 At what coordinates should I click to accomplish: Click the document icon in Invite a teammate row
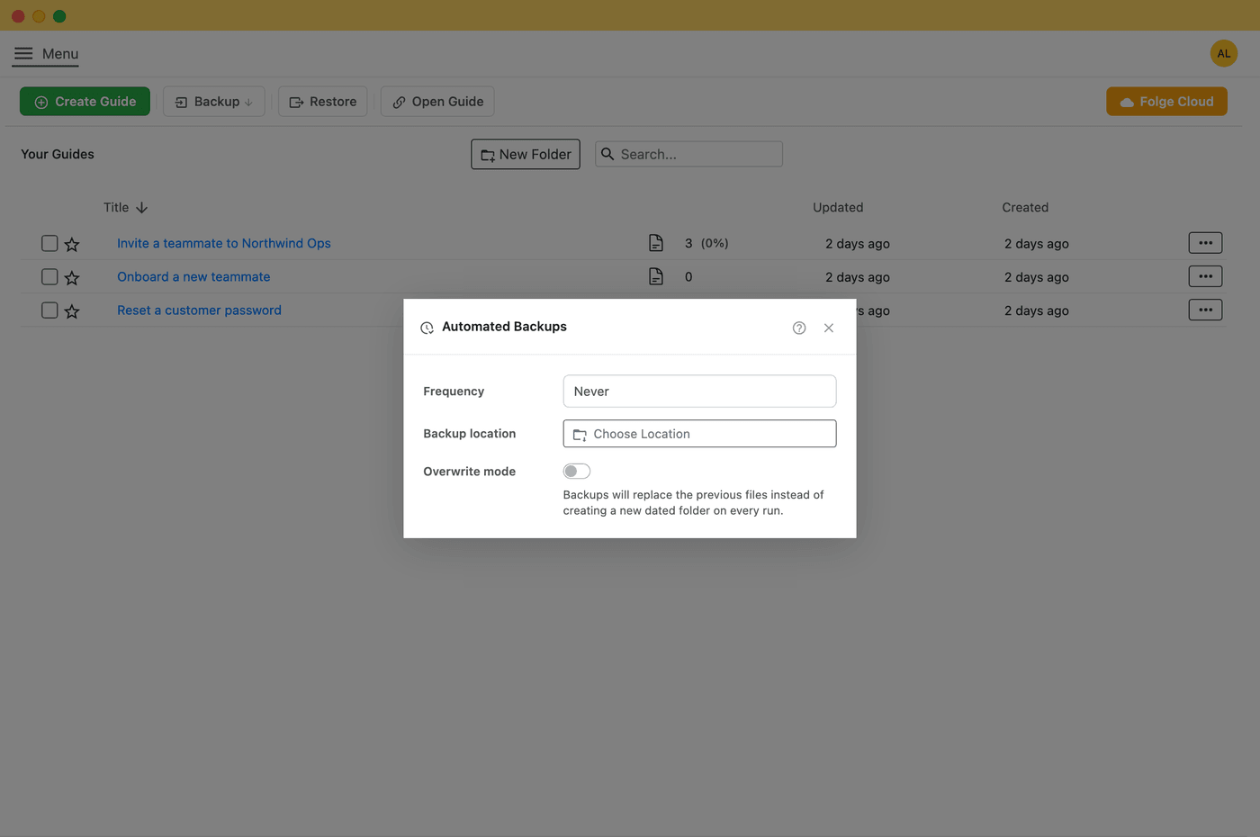point(656,243)
